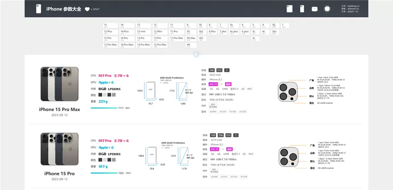
Task: Click the white phone logo beside the page title
Action: (x=38, y=9)
